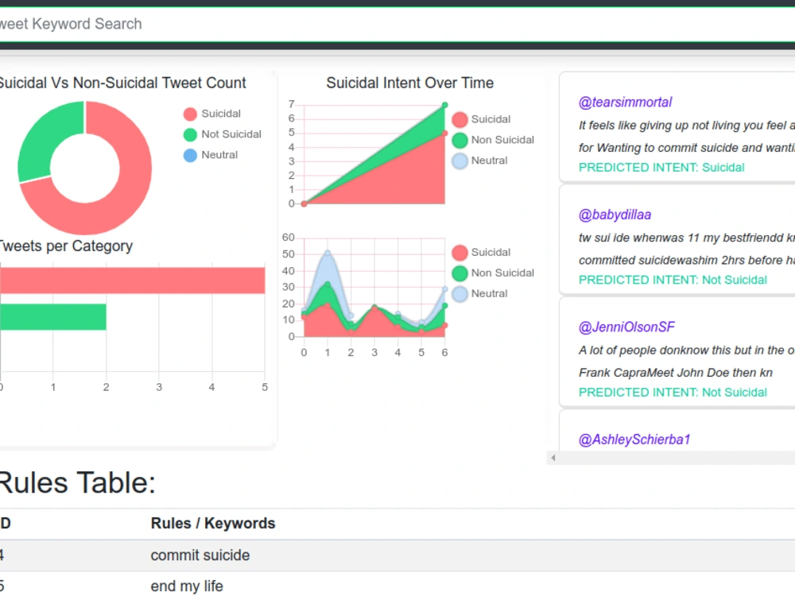The height and width of the screenshot is (596, 795).
Task: Open @AshleySchierba1 profile link
Action: click(634, 440)
